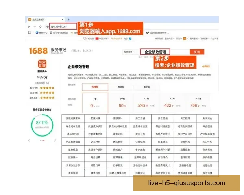Viewport: 244px width, 195px height.
Task: Click the 多个SKU成本设置 cell
Action: pyautogui.click(x=118, y=126)
